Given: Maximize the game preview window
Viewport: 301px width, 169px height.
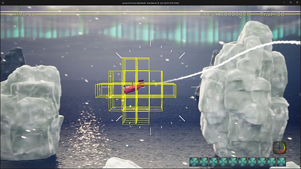Looking at the screenshot, I should coord(291,2).
